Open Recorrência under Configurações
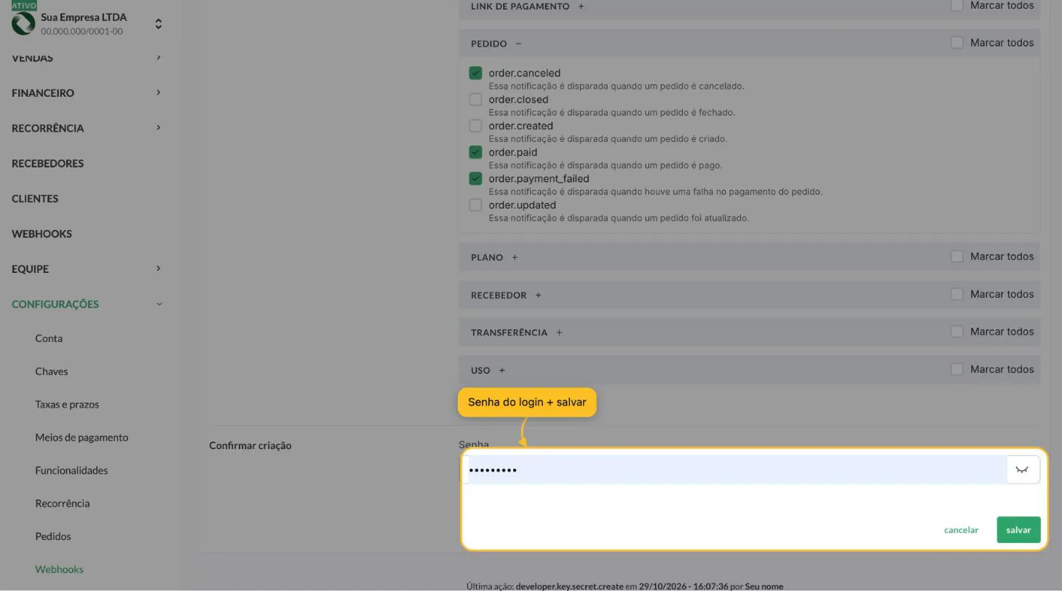This screenshot has height=591, width=1062. point(63,503)
